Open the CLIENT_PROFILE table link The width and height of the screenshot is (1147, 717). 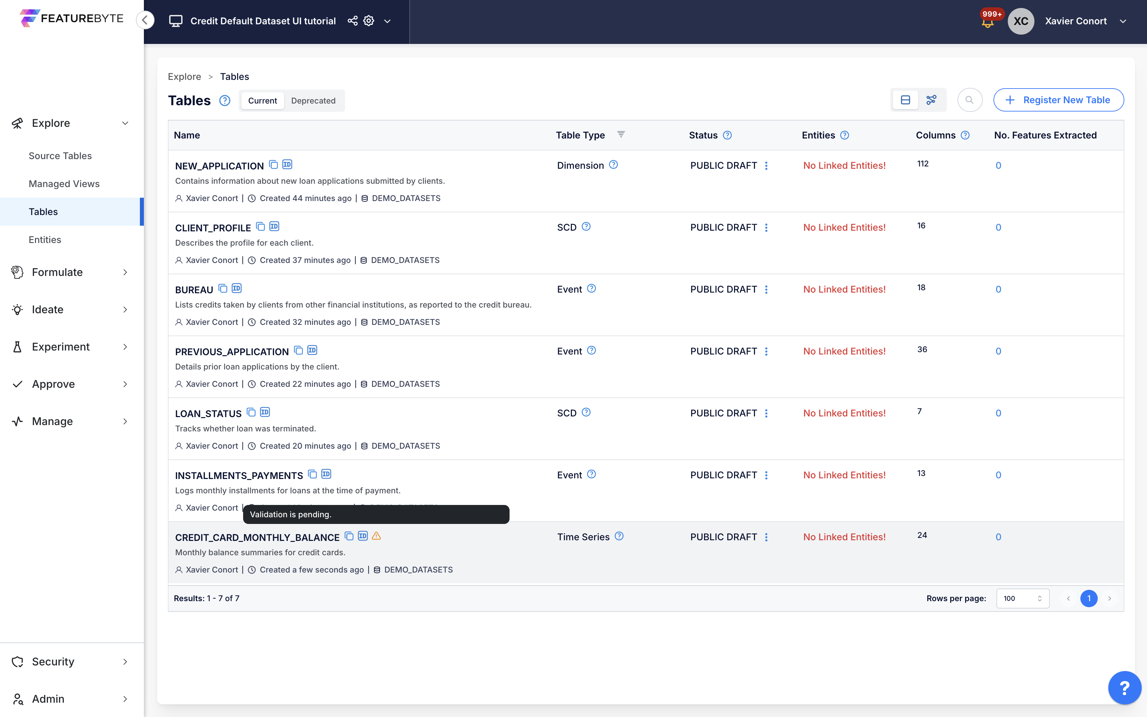pos(213,228)
